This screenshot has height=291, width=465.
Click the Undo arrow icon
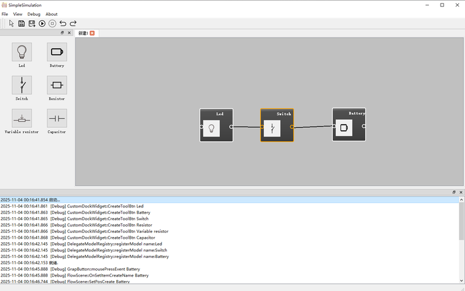63,23
